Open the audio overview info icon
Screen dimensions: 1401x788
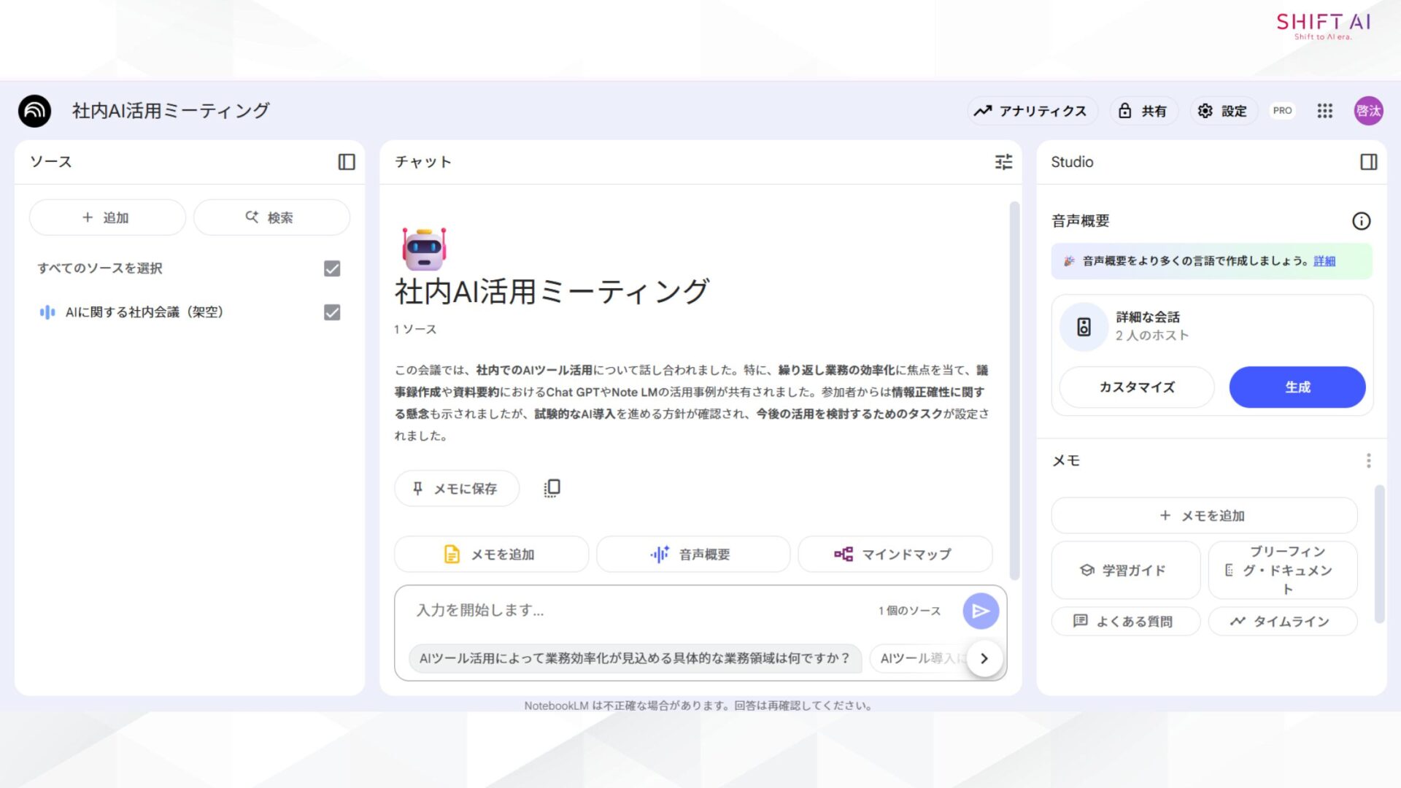click(1362, 221)
